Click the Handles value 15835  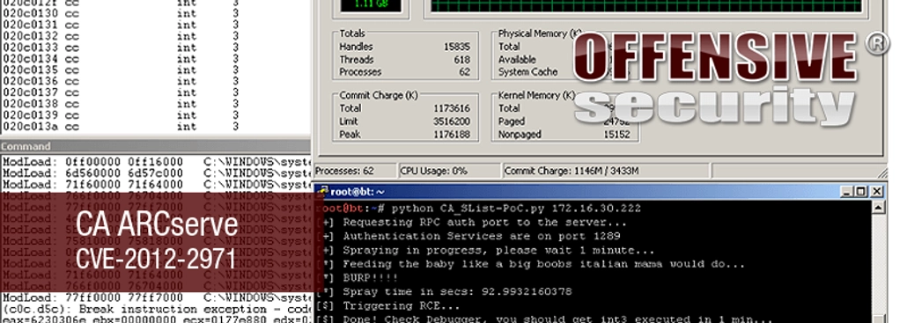coord(457,47)
